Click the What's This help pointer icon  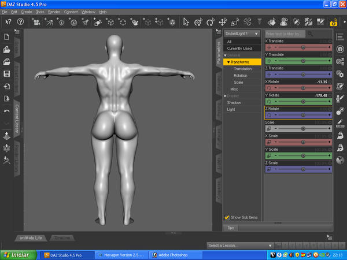[8, 22]
